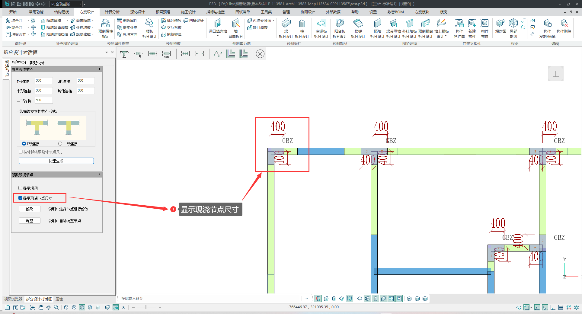This screenshot has height=314, width=582.
Task: Click the 快速生成 button
Action: tap(56, 161)
